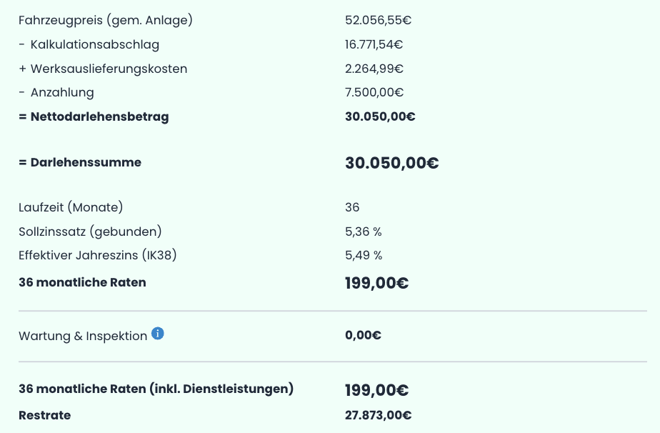Screen dimensions: 660x433
Task: Select the 0,00€ Wartung & Inspektion amount
Action: (x=363, y=335)
